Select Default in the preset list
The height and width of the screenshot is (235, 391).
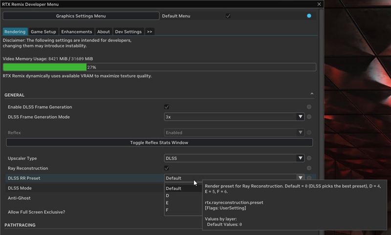point(183,189)
